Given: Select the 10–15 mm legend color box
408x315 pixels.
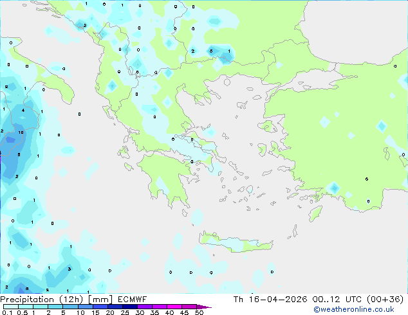Looking at the screenshot, I should (86, 307).
